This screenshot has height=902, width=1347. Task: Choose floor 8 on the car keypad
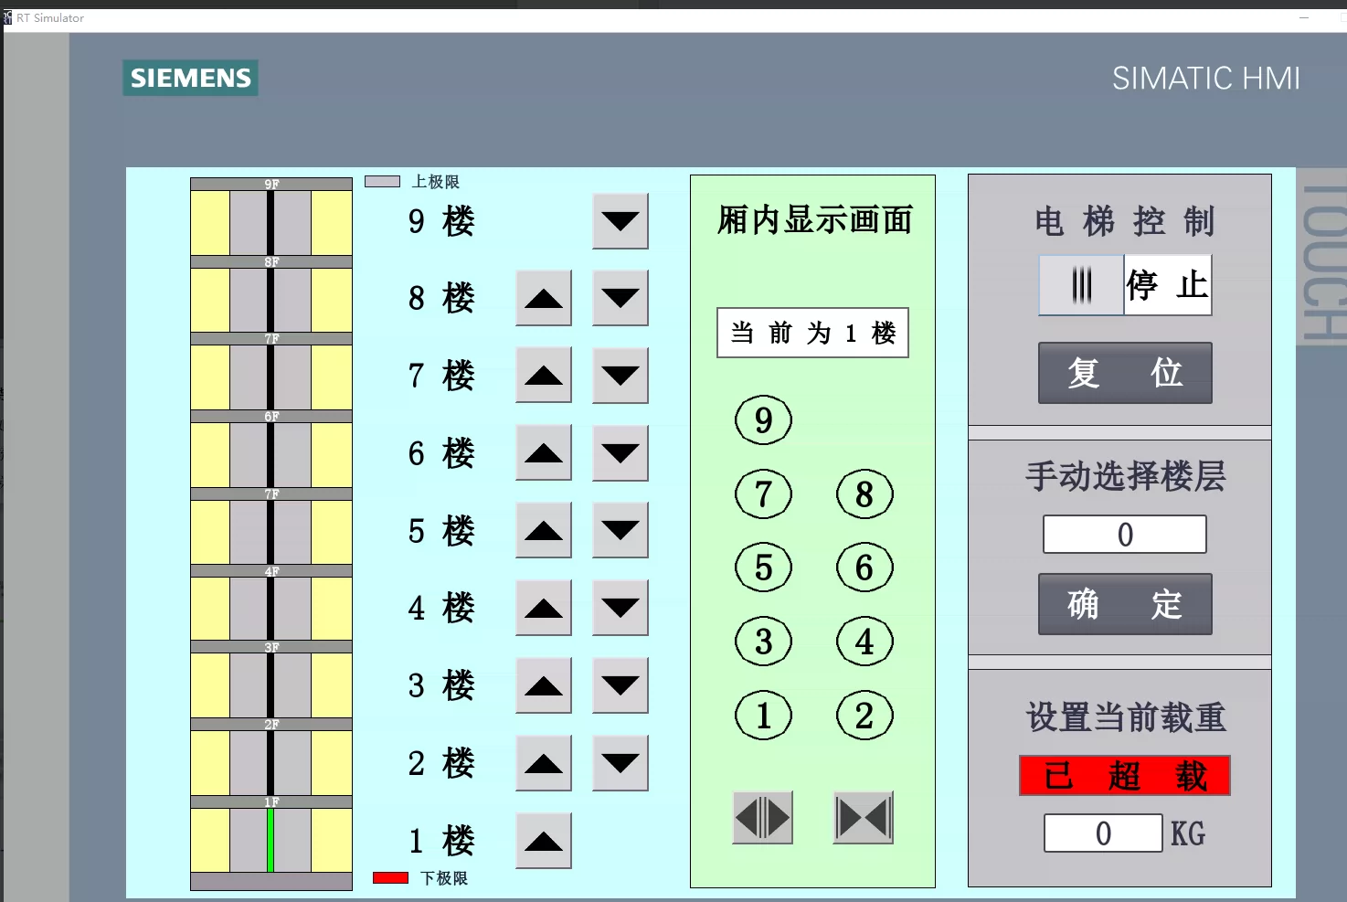[x=864, y=494]
